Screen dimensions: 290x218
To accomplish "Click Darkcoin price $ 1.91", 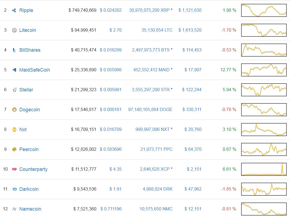I will click(x=115, y=189).
